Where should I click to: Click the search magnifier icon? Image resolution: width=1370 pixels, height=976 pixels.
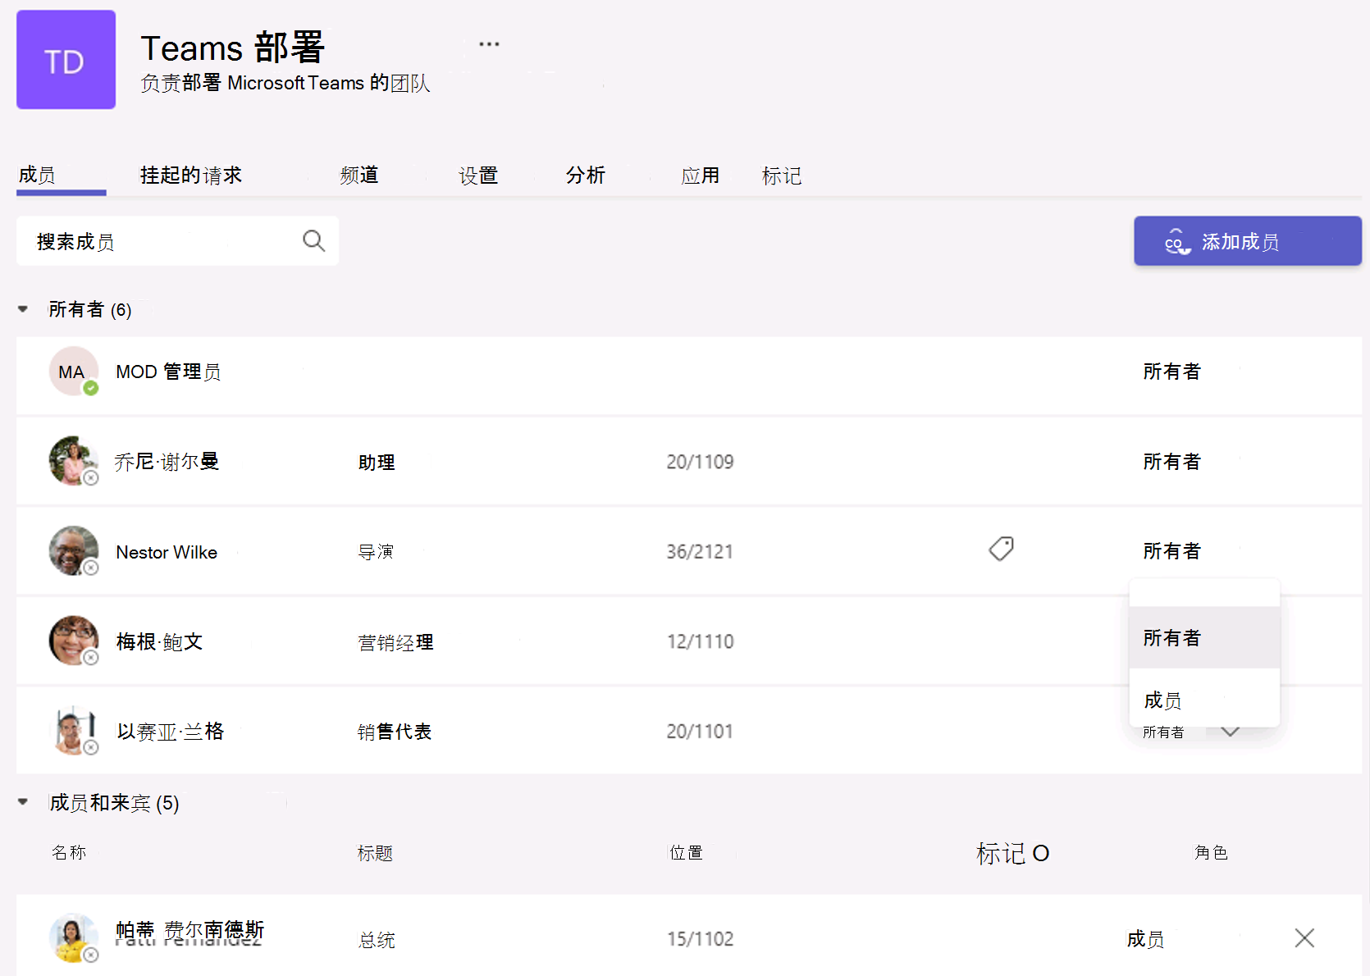click(x=314, y=241)
